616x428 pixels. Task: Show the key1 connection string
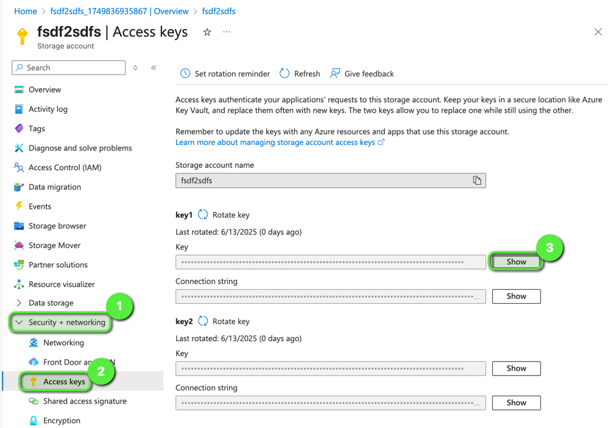515,296
